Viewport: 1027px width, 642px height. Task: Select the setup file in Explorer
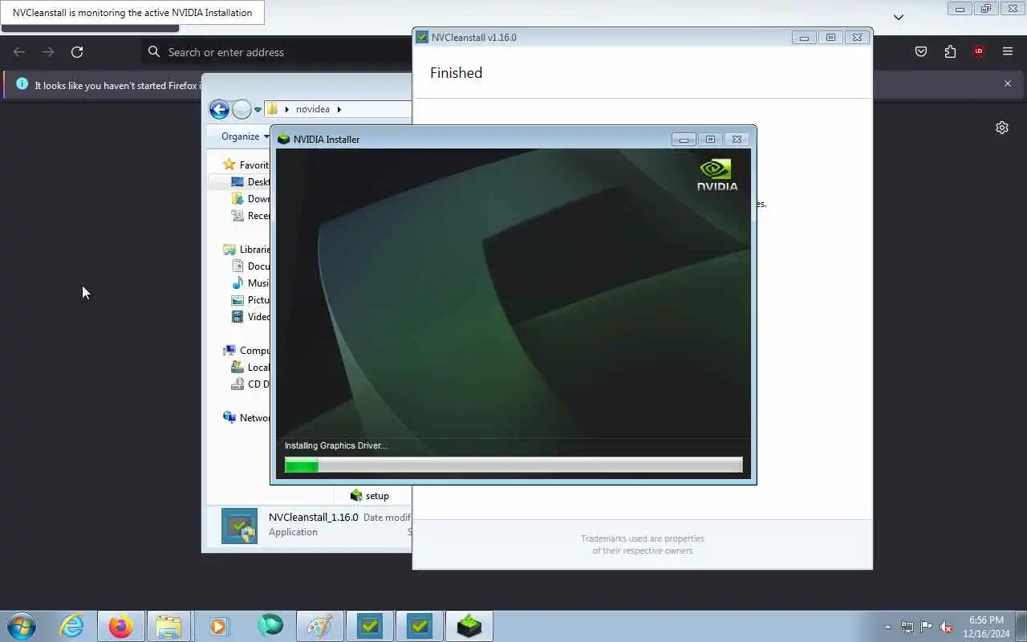[369, 496]
